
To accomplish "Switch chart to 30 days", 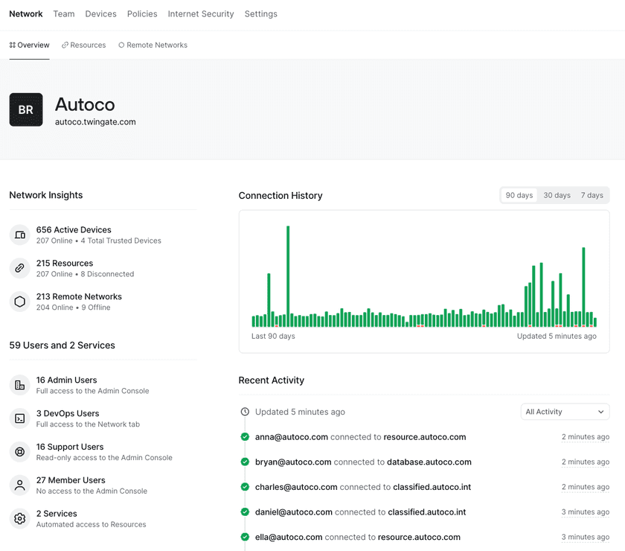I will coord(557,196).
